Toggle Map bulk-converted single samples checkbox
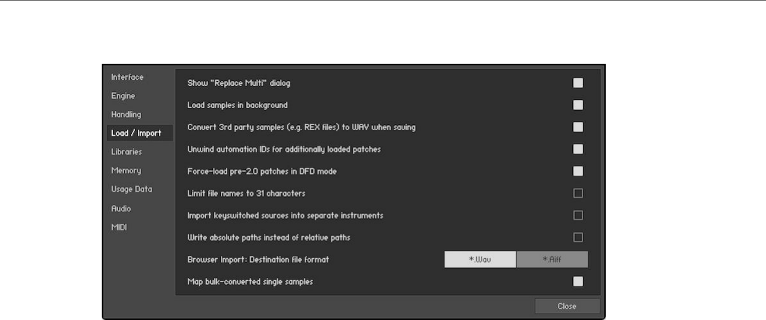The width and height of the screenshot is (766, 320). 578,281
